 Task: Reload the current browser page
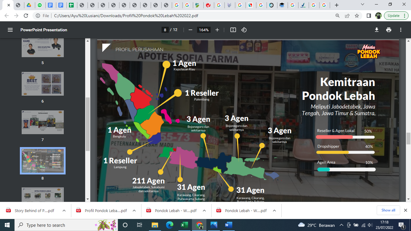(26, 16)
